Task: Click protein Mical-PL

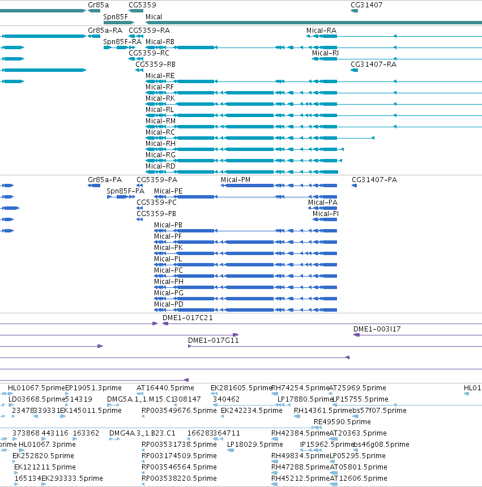Action: [x=245, y=265]
